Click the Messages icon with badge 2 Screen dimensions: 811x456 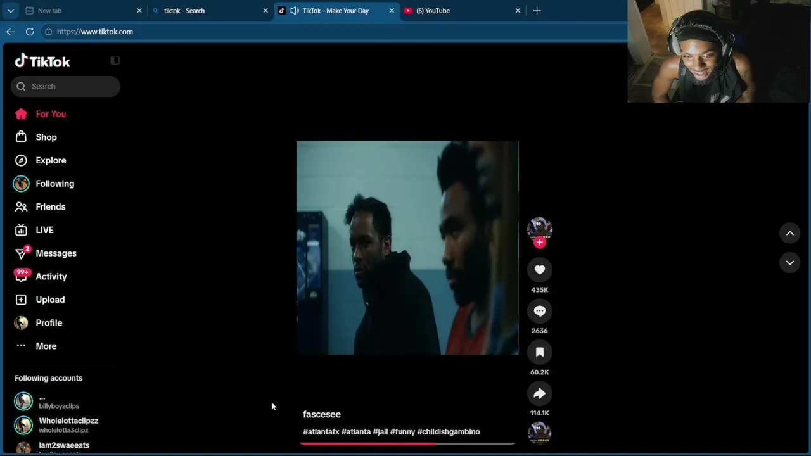(22, 253)
